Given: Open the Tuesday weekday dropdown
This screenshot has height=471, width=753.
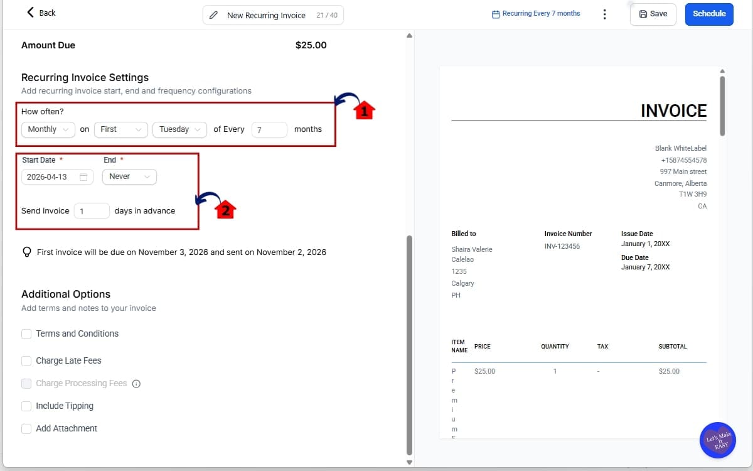Looking at the screenshot, I should click(x=179, y=129).
